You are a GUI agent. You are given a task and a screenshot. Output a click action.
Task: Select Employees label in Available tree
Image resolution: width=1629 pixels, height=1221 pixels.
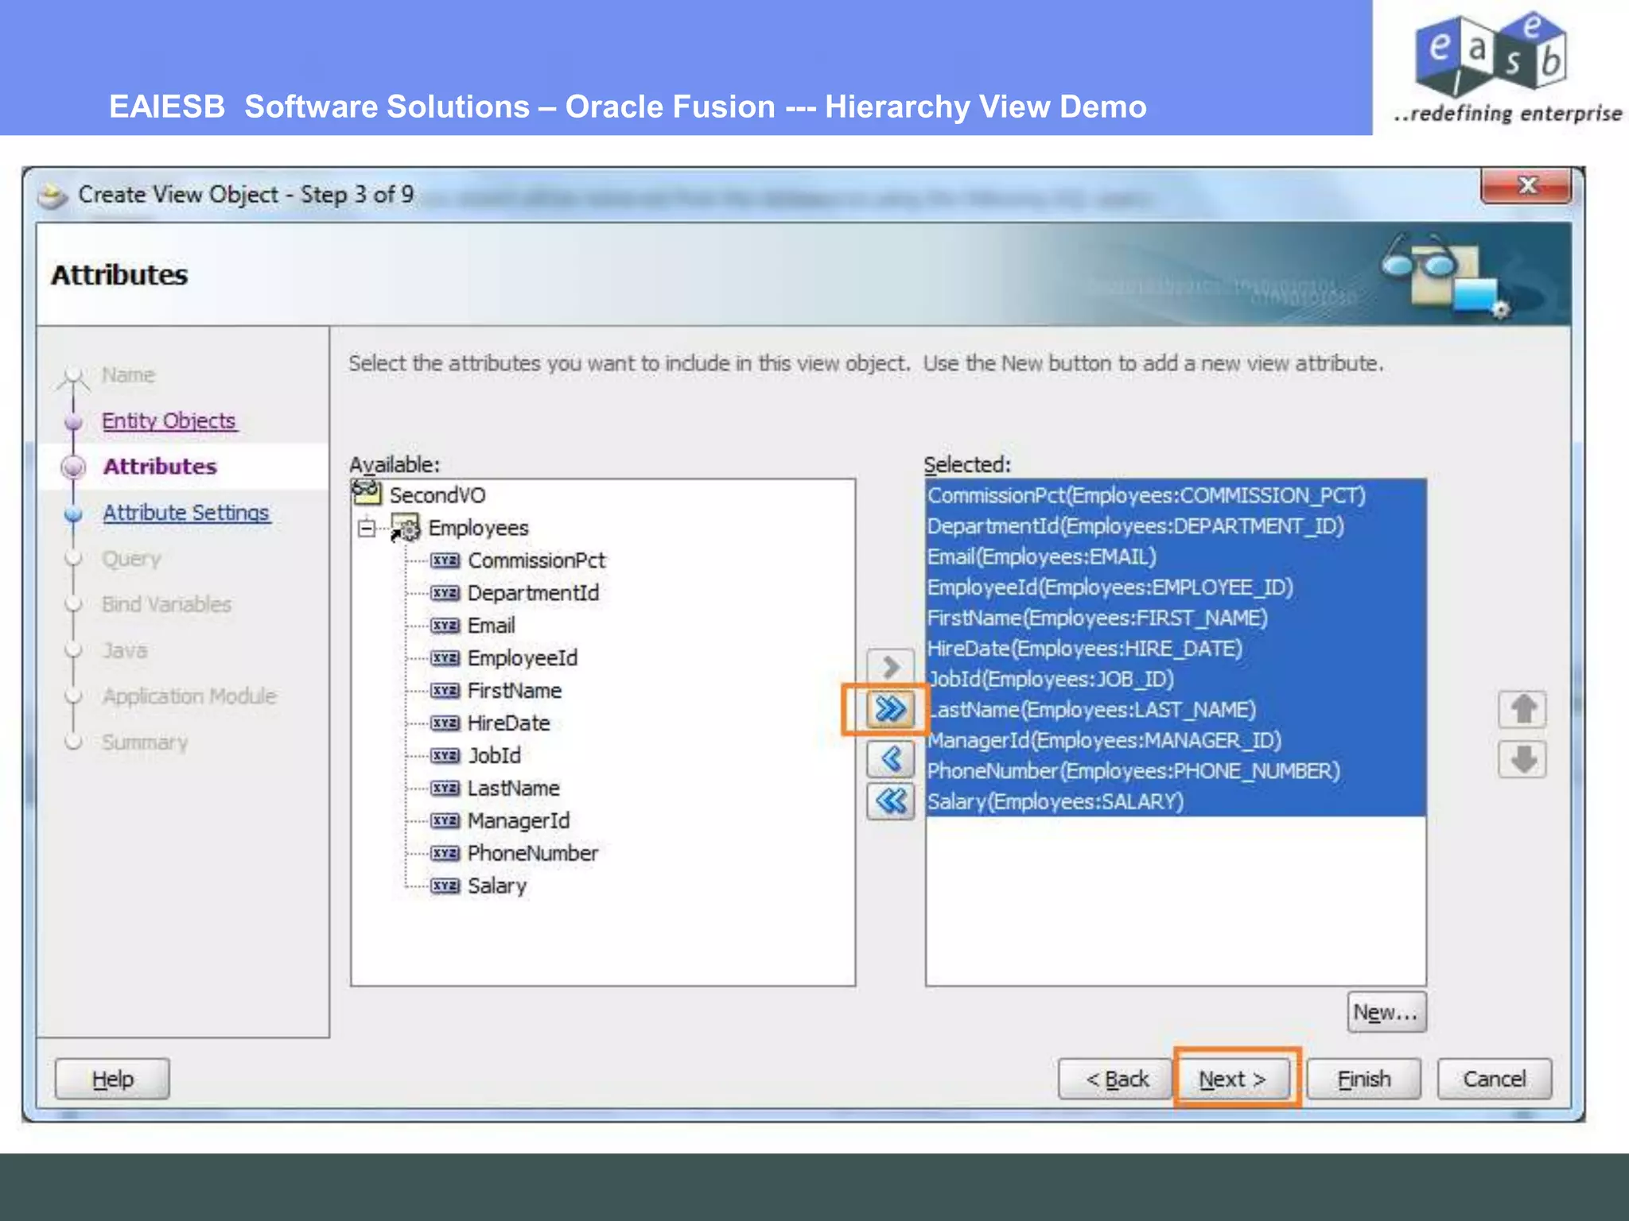point(478,528)
